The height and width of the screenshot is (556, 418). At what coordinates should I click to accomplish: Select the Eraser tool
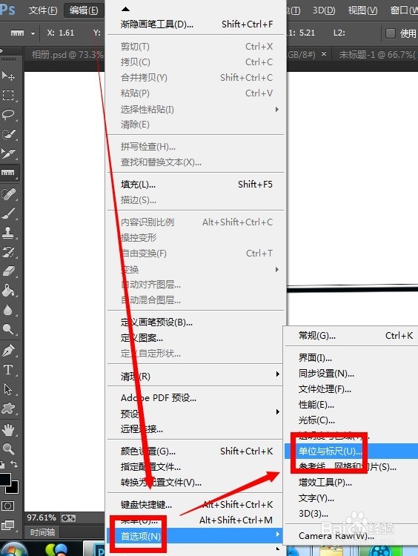8,271
